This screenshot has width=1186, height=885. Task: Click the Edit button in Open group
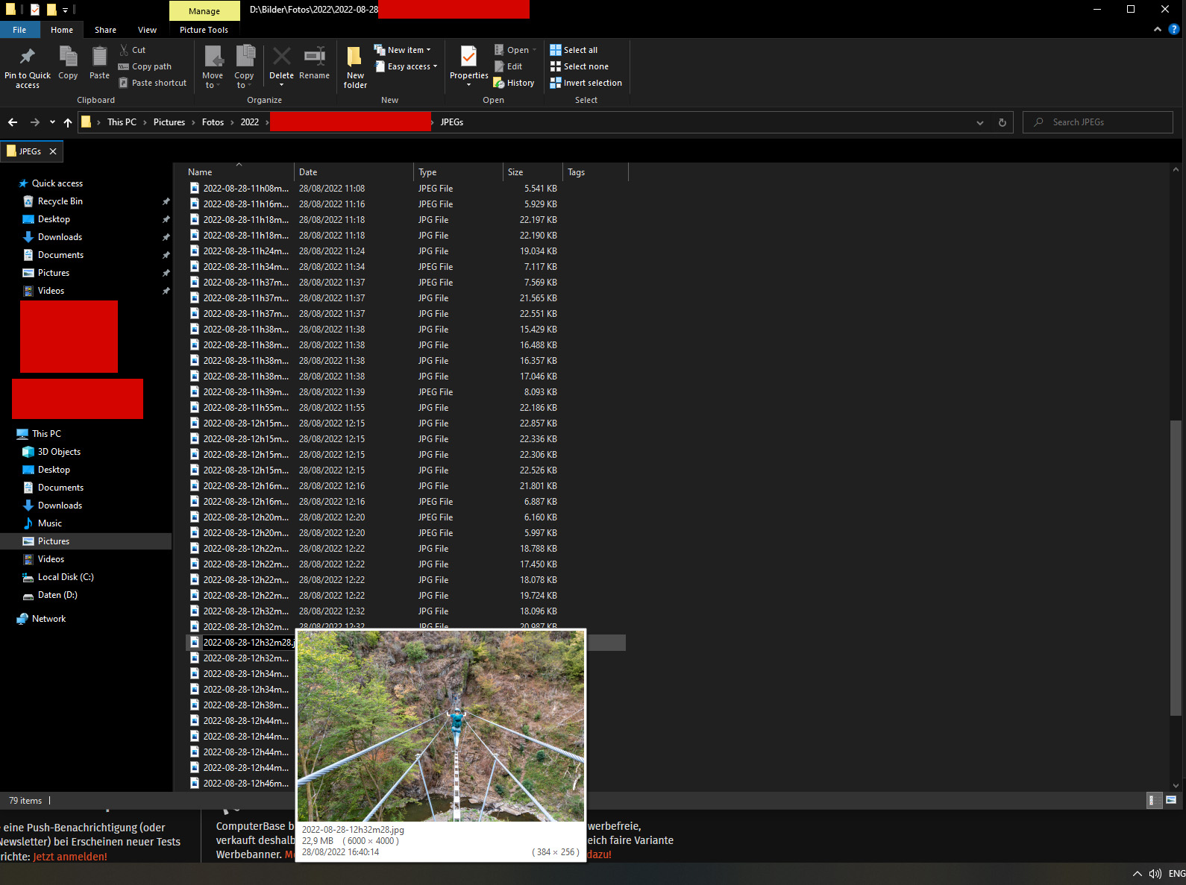coord(508,66)
